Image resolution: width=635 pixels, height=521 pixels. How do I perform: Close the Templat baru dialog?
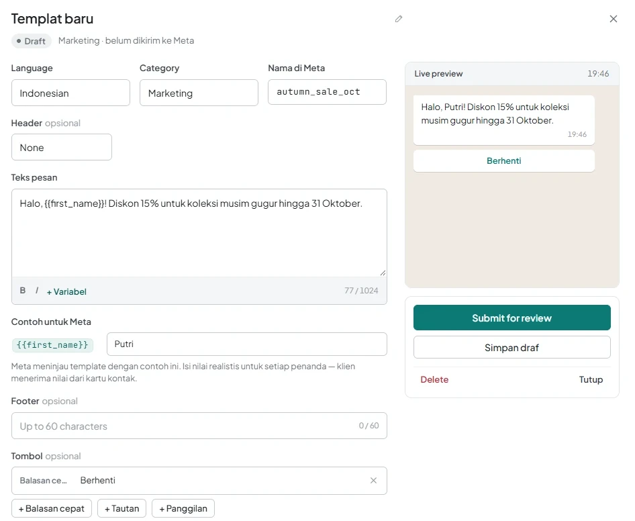click(613, 19)
